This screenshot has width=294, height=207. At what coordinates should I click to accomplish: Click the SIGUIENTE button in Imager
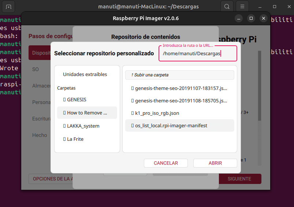pos(240,179)
